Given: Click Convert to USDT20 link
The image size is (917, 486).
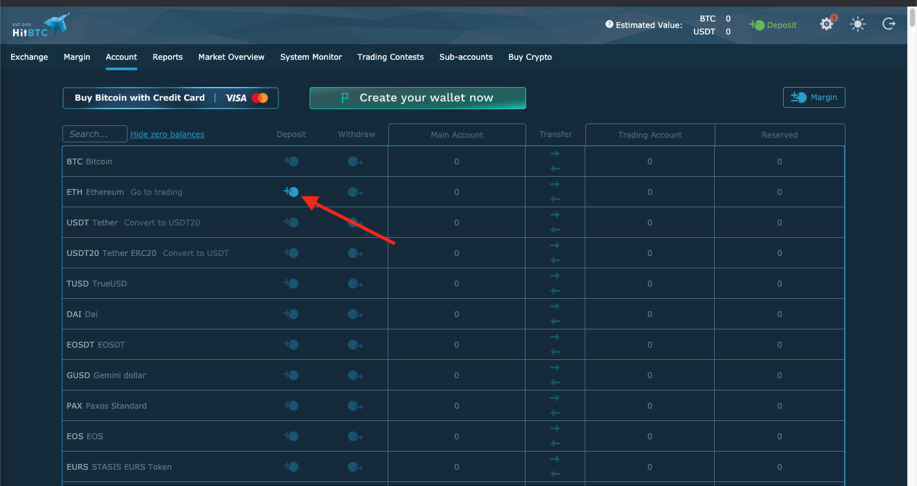Looking at the screenshot, I should click(162, 223).
